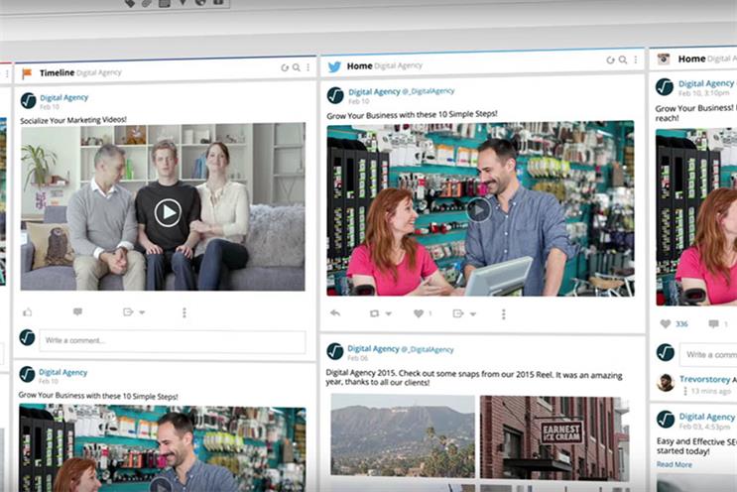Open the Hollywood hills photo thumbnail
This screenshot has height=492, width=737.
click(403, 435)
